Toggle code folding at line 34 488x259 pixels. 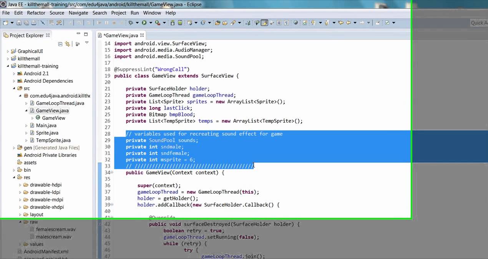pos(111,173)
